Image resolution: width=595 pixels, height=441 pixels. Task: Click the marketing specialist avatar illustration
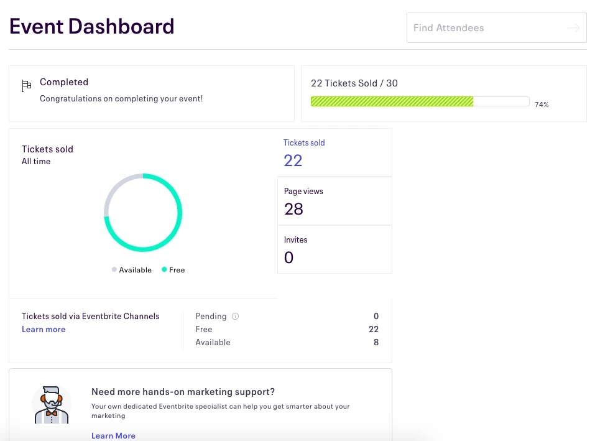coord(52,405)
